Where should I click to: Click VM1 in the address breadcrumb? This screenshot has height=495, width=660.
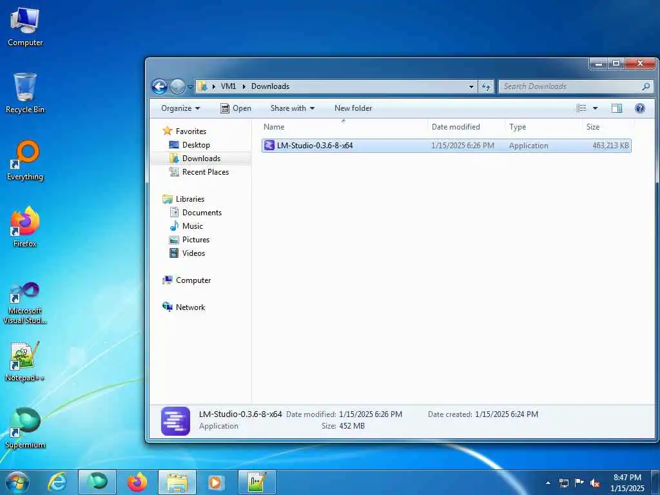tap(228, 86)
